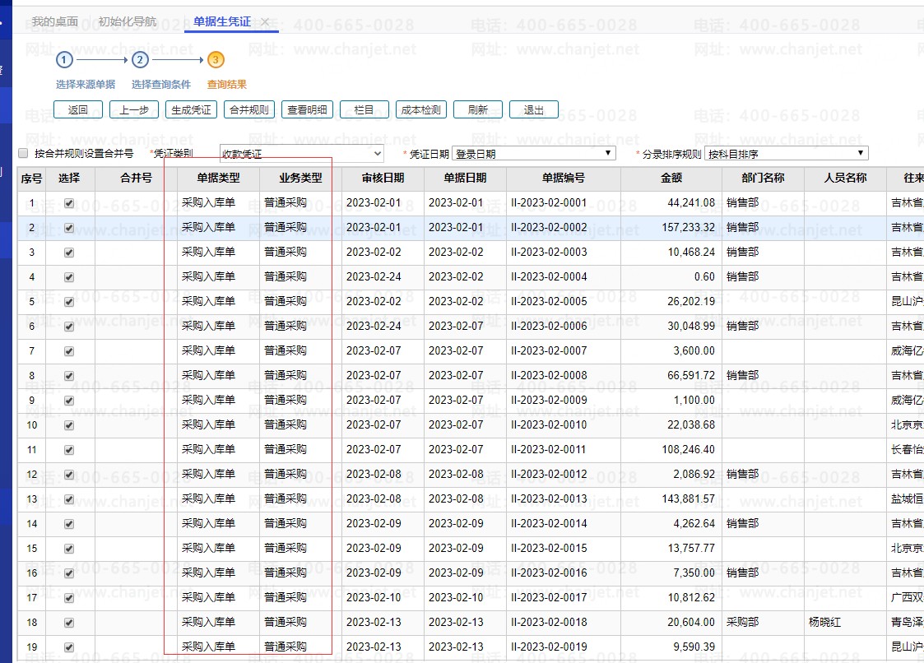Close the 单据生凭证 tab
924x663 pixels.
(x=265, y=22)
